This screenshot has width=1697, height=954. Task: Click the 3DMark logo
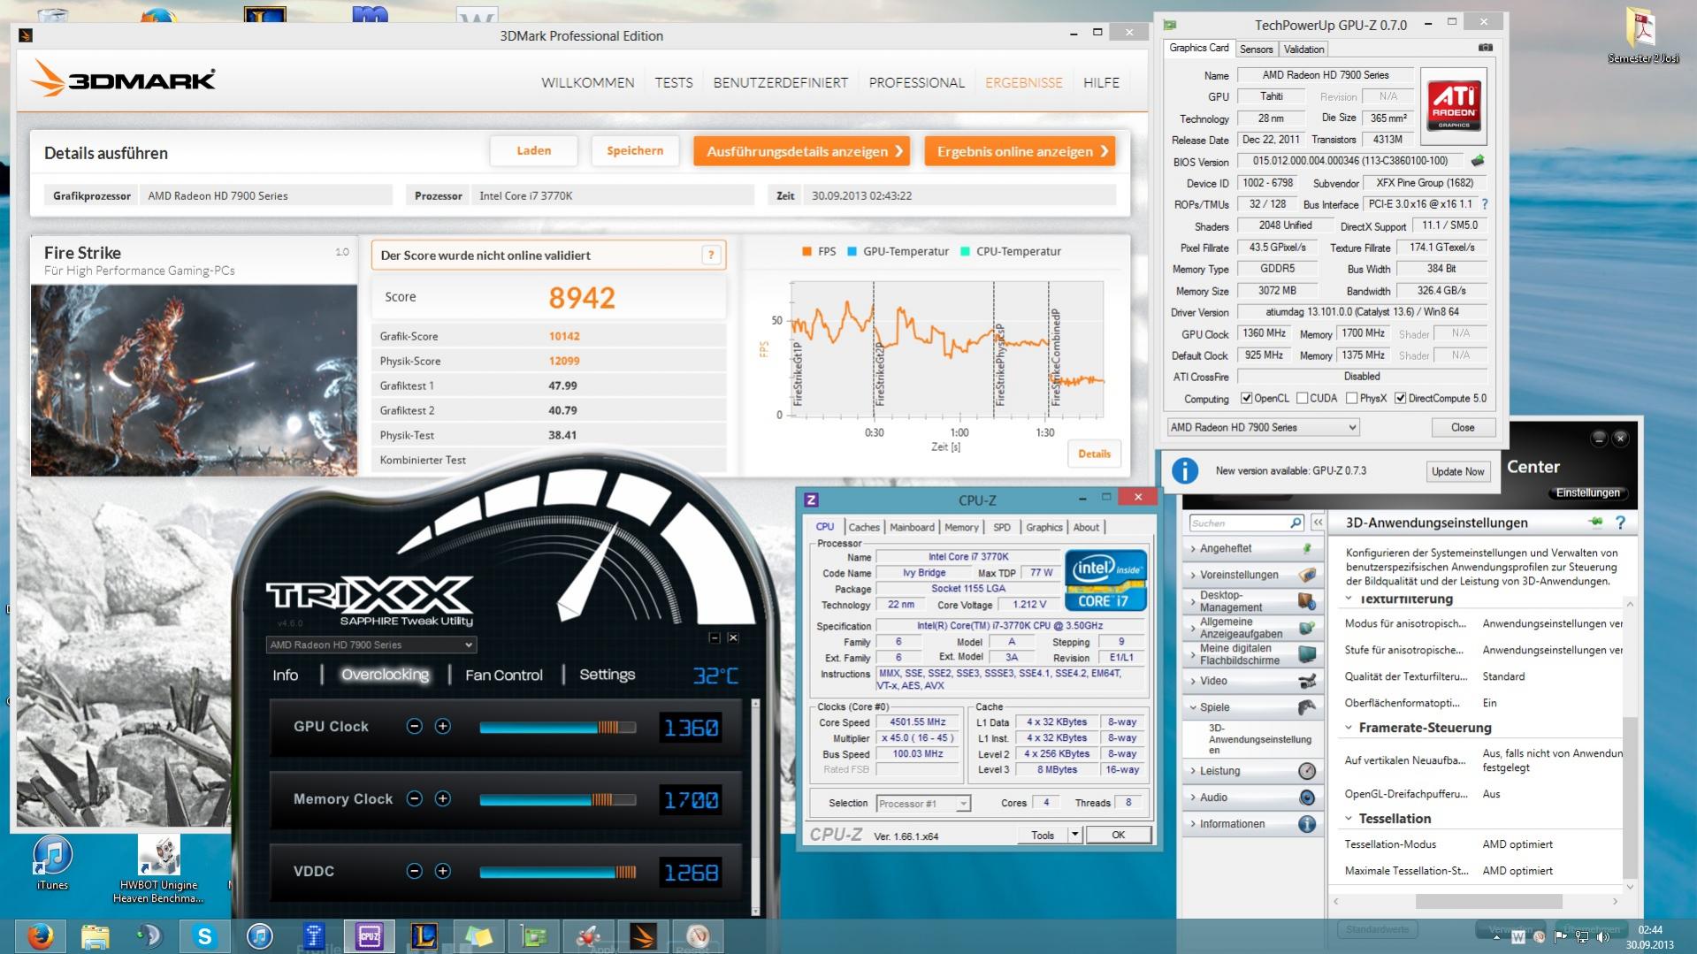(x=123, y=79)
